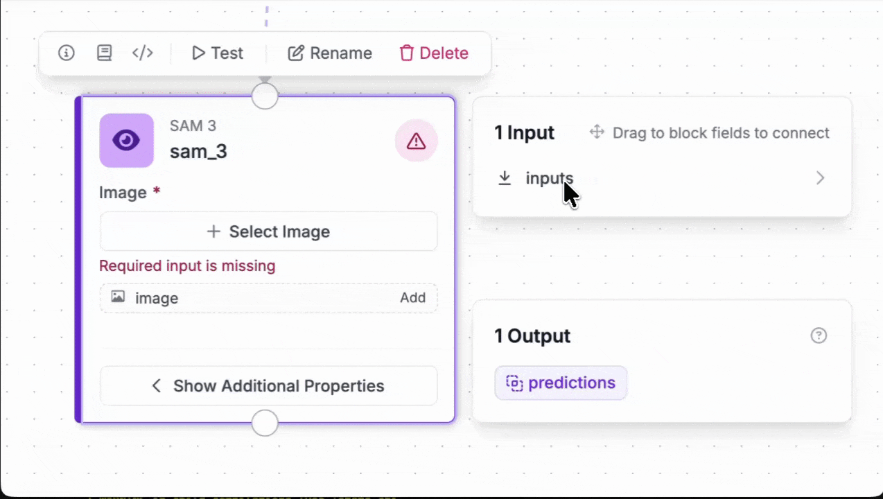Click the info icon in the toolbar
Screen dimensions: 883x499
click(x=67, y=53)
